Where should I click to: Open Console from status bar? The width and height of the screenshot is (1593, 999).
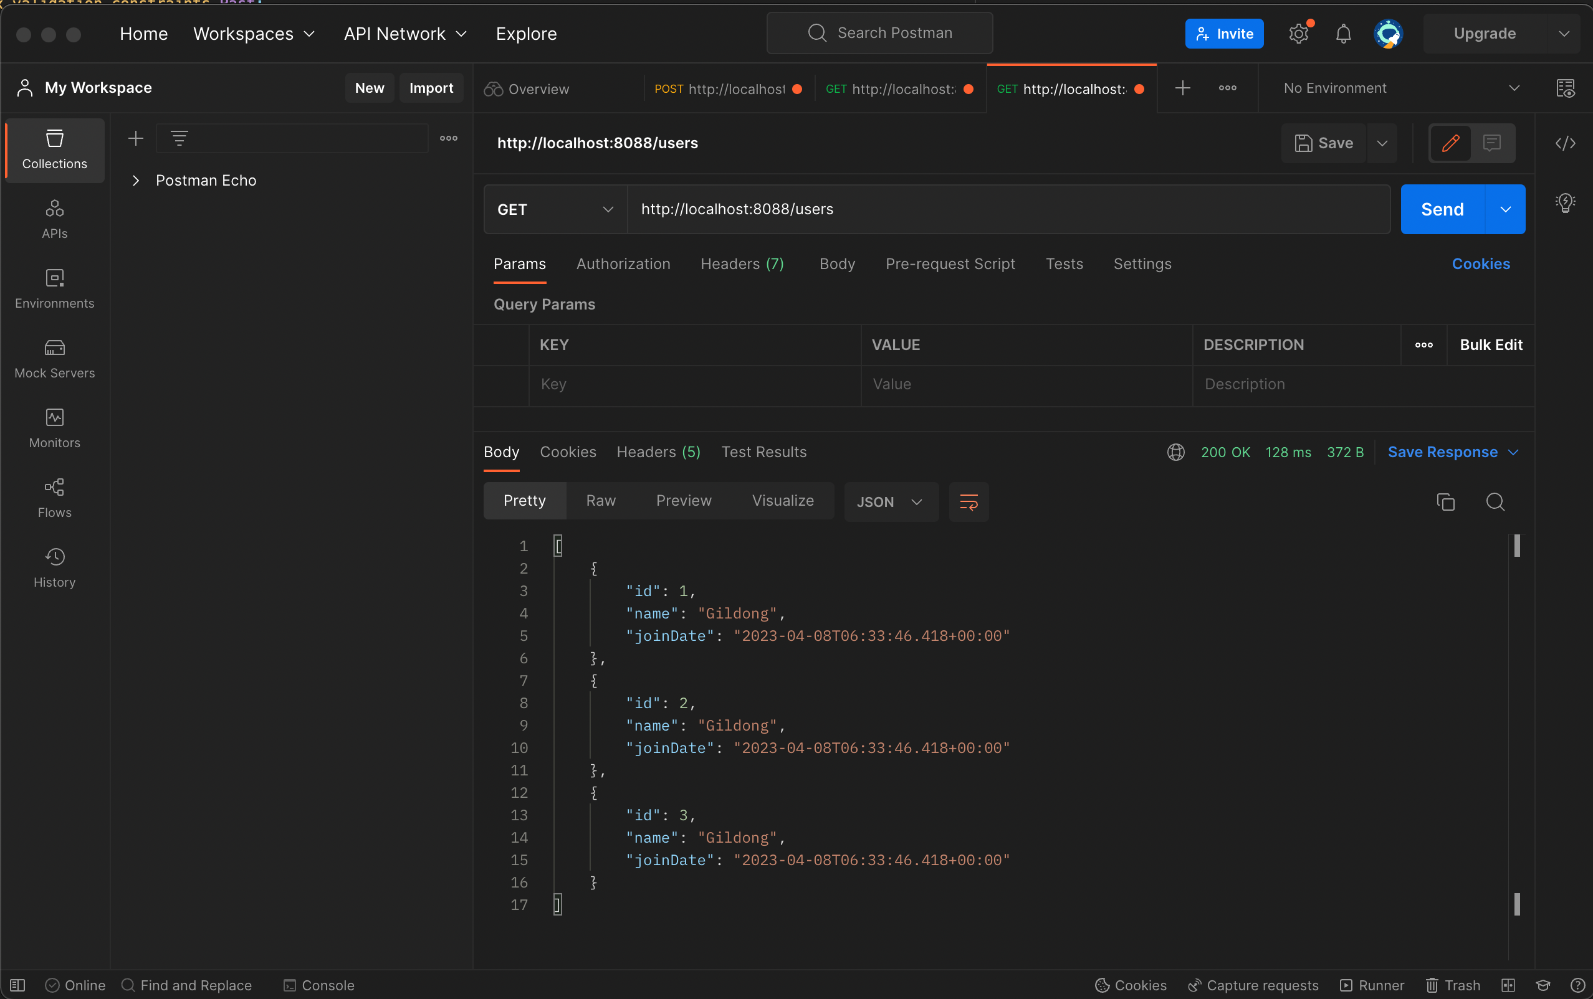click(x=319, y=985)
